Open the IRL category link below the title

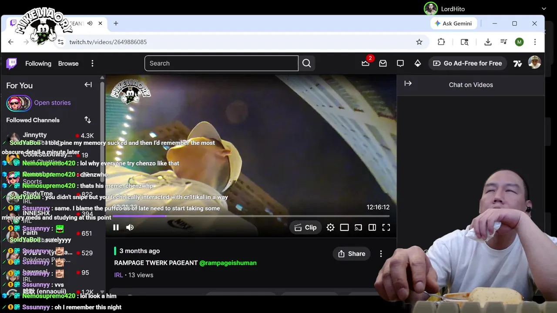coord(118,275)
